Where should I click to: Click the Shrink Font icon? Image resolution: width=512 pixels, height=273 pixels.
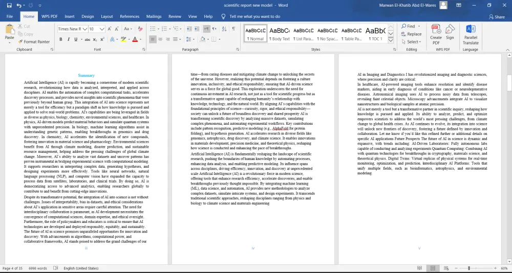[x=117, y=29]
